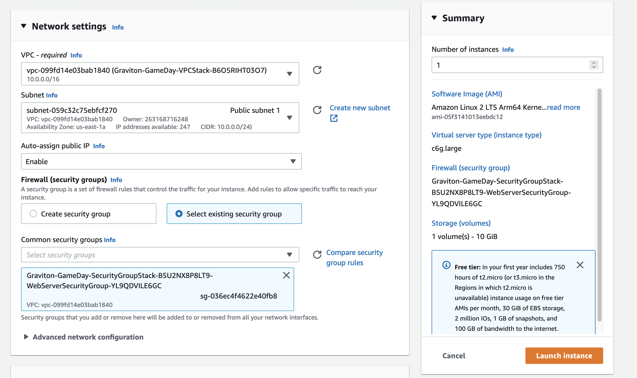Refresh the security groups list
Viewport: 637px width, 378px height.
pos(317,255)
